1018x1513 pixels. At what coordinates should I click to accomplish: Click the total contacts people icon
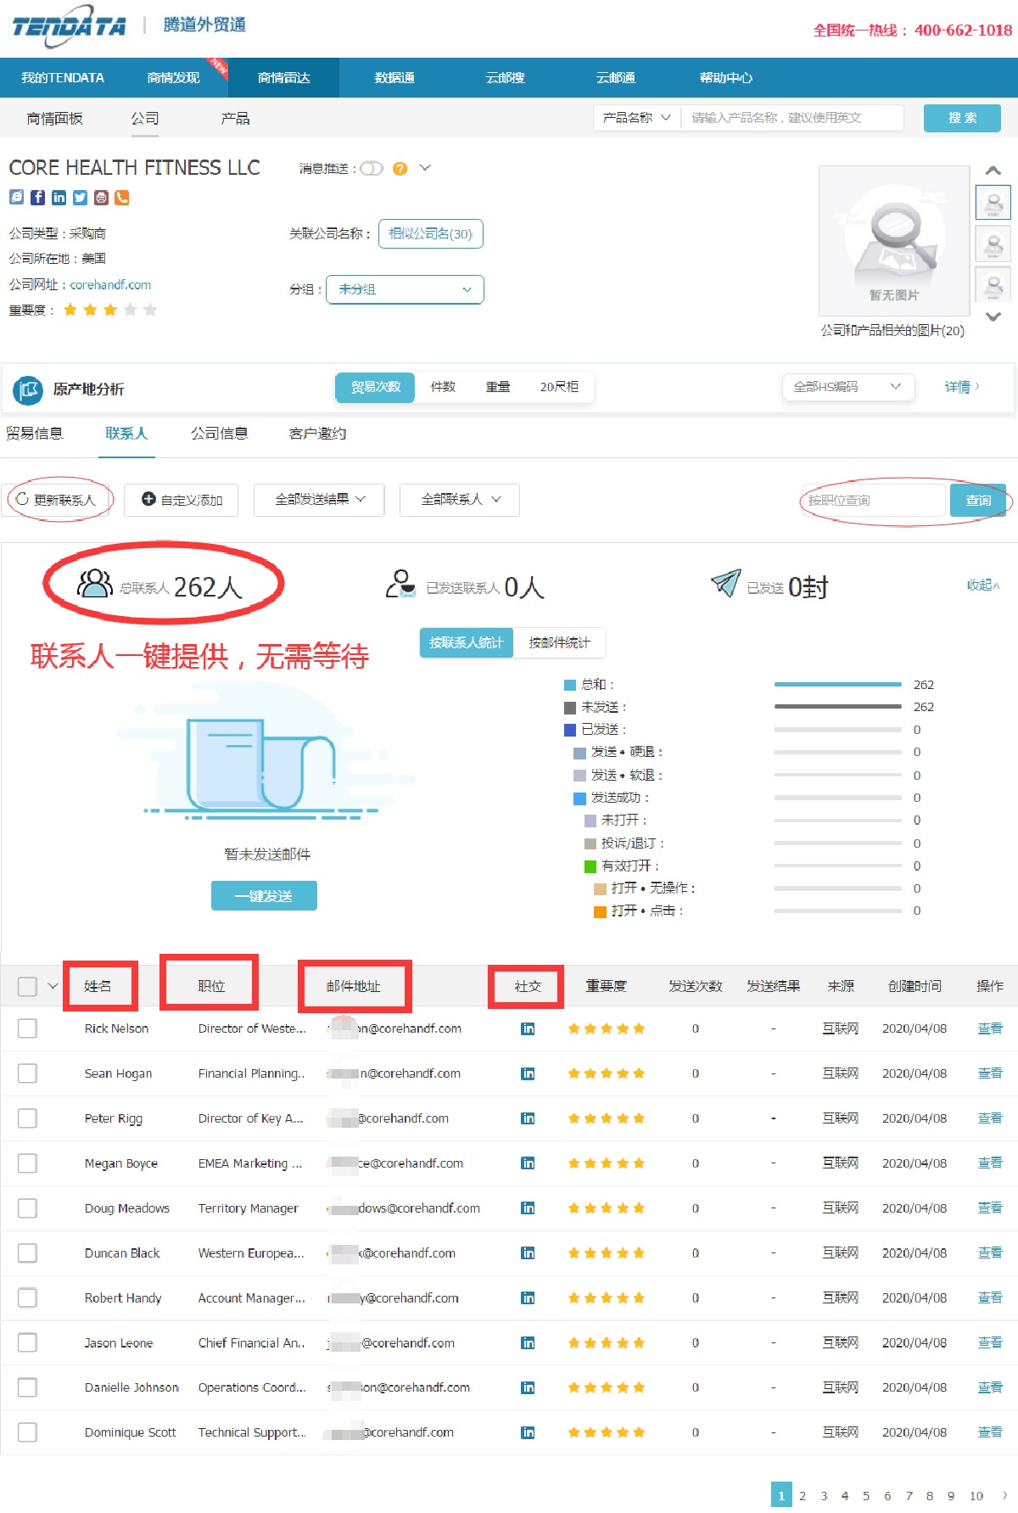(x=95, y=584)
